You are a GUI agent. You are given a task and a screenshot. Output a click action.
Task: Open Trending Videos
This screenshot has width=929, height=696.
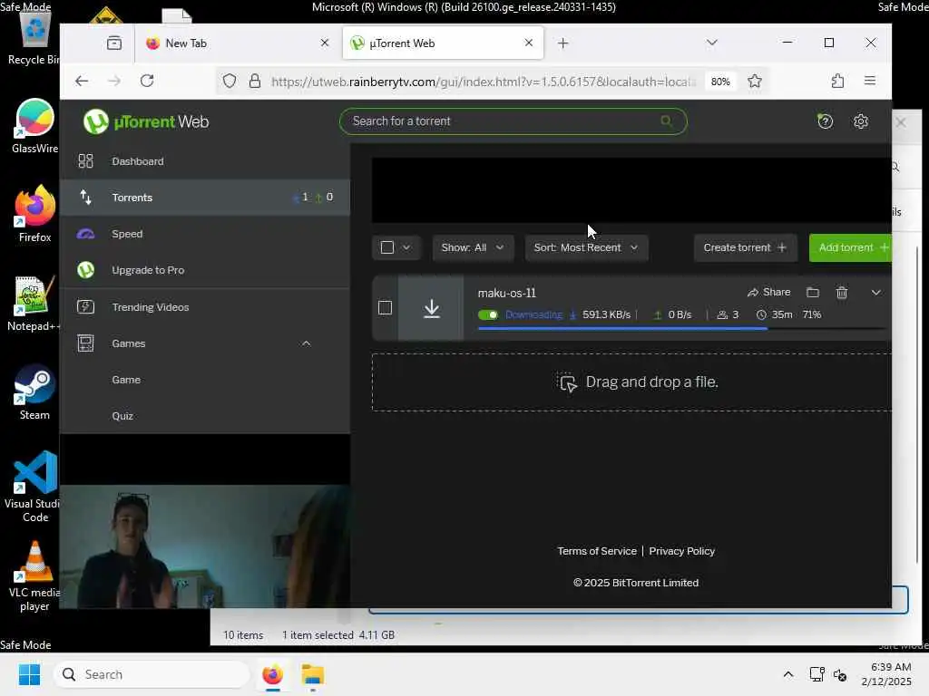[x=204, y=306]
